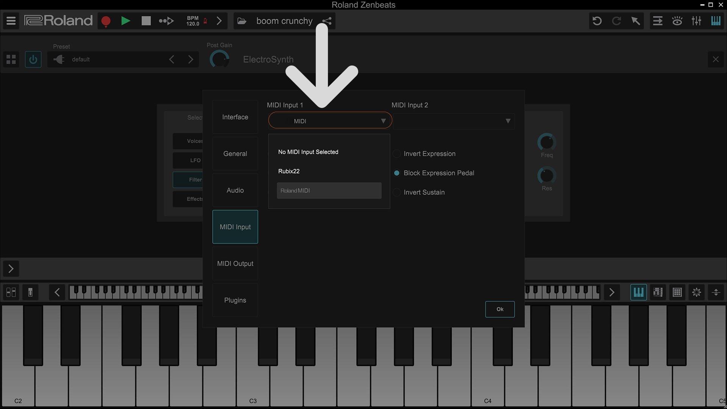Select the Filter section button

pyautogui.click(x=188, y=180)
